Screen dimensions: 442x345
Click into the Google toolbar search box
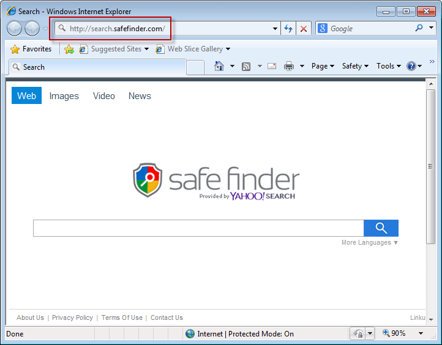pyautogui.click(x=371, y=29)
